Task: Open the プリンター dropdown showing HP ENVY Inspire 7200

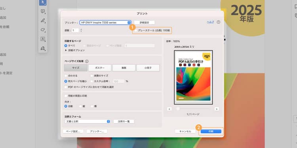Action: coord(105,22)
